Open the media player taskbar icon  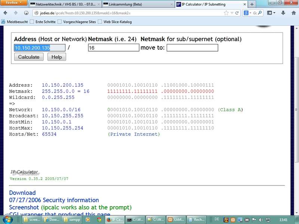(88, 220)
